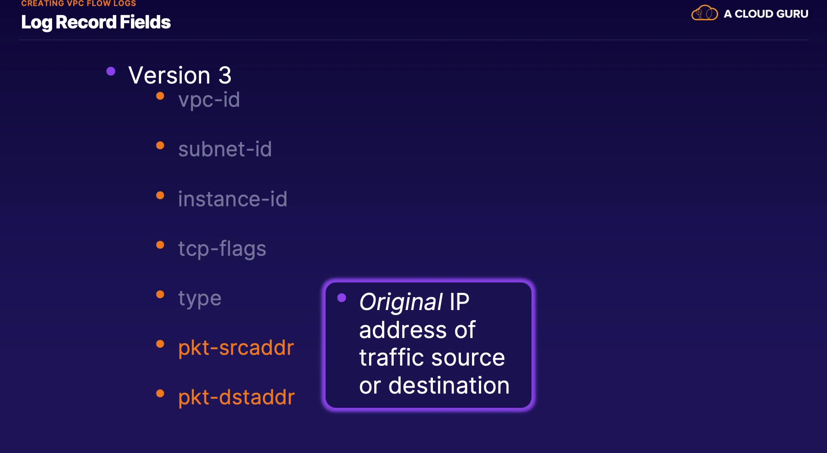Click the tcp-flags field name
Image resolution: width=827 pixels, height=453 pixels.
(222, 249)
